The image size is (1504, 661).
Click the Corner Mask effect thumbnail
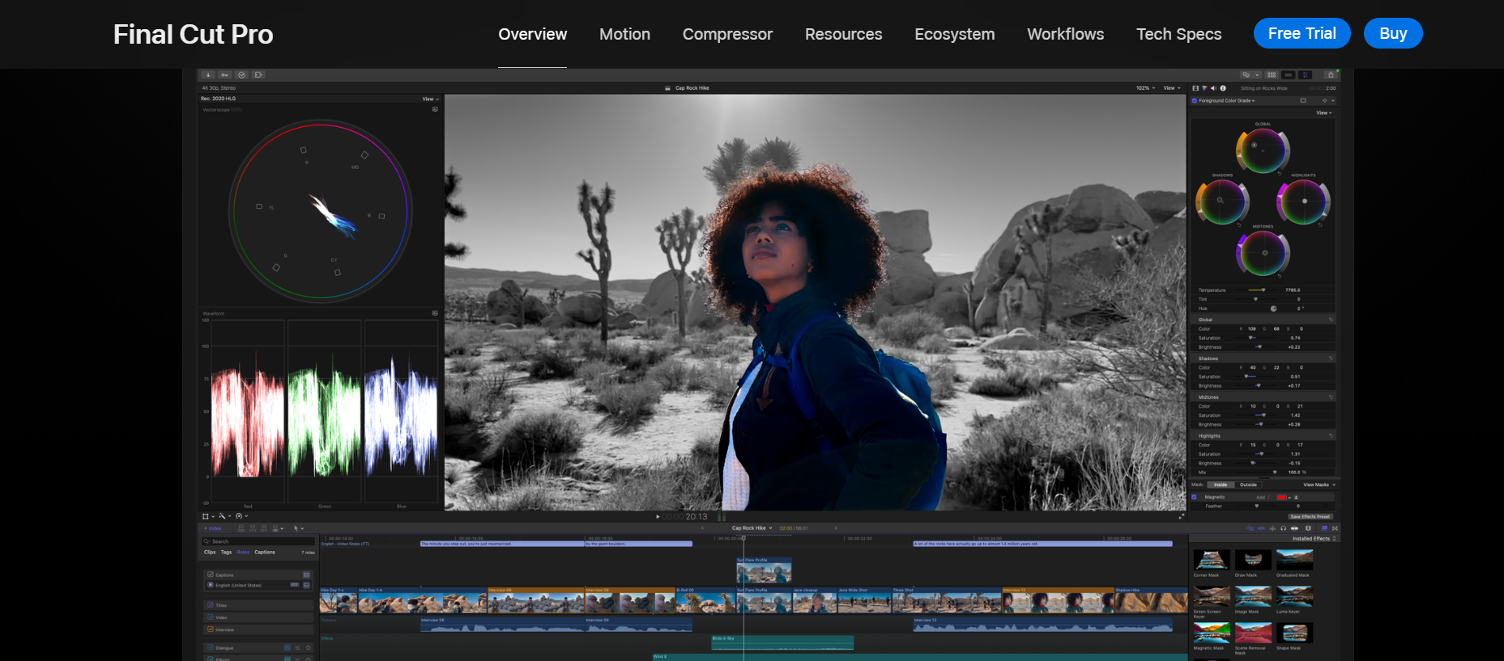(1211, 560)
